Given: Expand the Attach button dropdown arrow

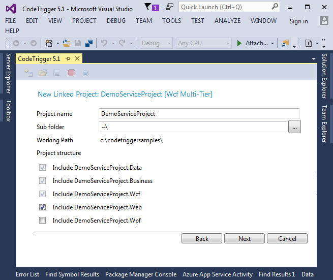Looking at the screenshot, I should pyautogui.click(x=273, y=44).
